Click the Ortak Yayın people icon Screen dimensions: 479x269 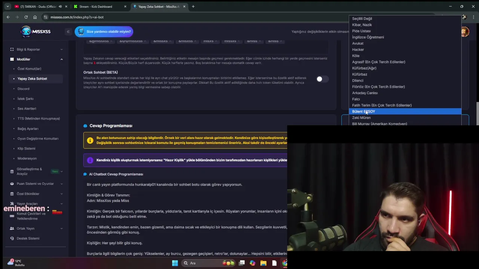12,228
